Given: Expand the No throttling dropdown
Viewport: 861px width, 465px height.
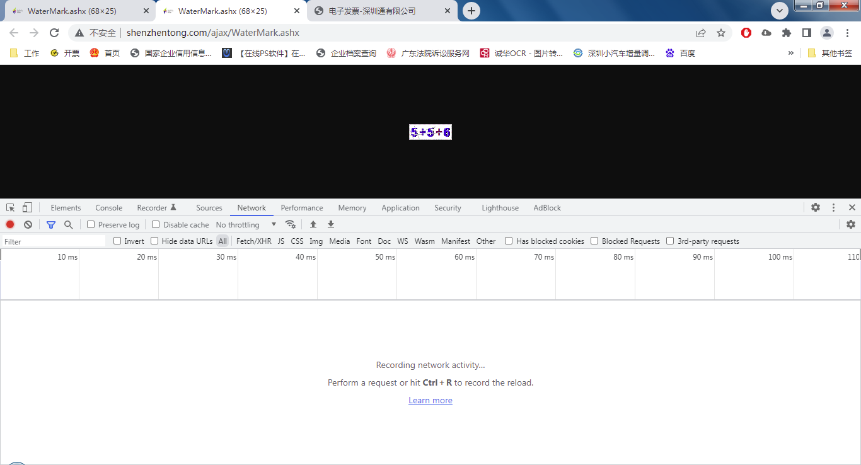Looking at the screenshot, I should pyautogui.click(x=246, y=224).
